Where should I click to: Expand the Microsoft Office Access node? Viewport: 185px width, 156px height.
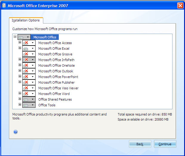(20, 42)
